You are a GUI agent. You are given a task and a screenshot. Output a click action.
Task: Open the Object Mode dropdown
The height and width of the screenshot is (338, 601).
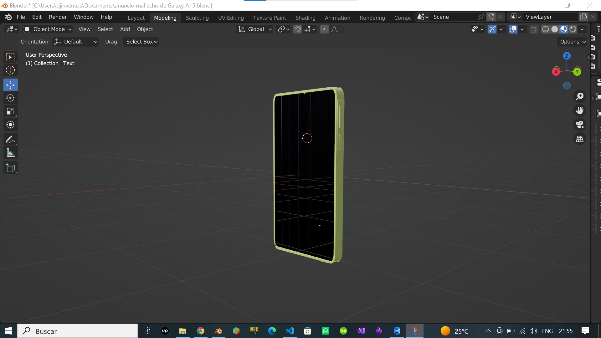48,29
